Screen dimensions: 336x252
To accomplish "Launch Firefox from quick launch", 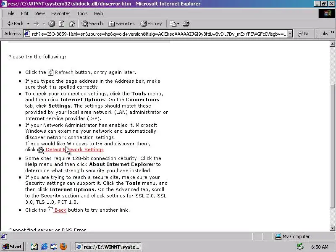I will tap(63, 247).
